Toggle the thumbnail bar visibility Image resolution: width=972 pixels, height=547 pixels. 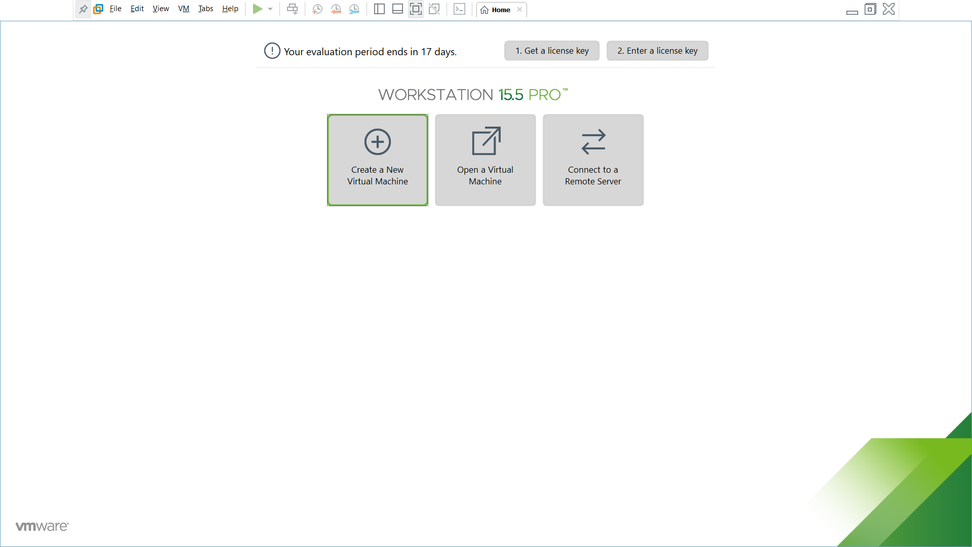[x=397, y=9]
